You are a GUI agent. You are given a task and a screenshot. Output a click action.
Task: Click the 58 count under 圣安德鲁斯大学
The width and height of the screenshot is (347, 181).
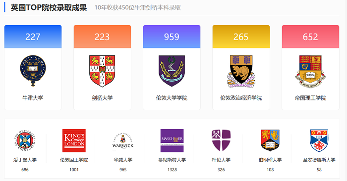(x=319, y=170)
